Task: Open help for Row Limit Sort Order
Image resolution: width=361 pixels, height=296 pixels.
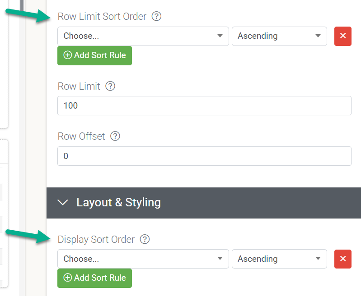Action: click(156, 16)
